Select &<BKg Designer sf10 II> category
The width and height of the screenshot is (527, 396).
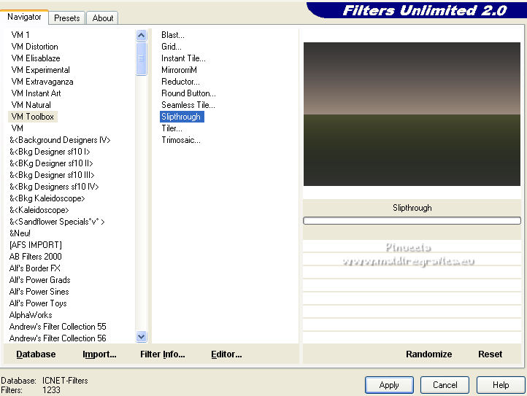point(51,163)
